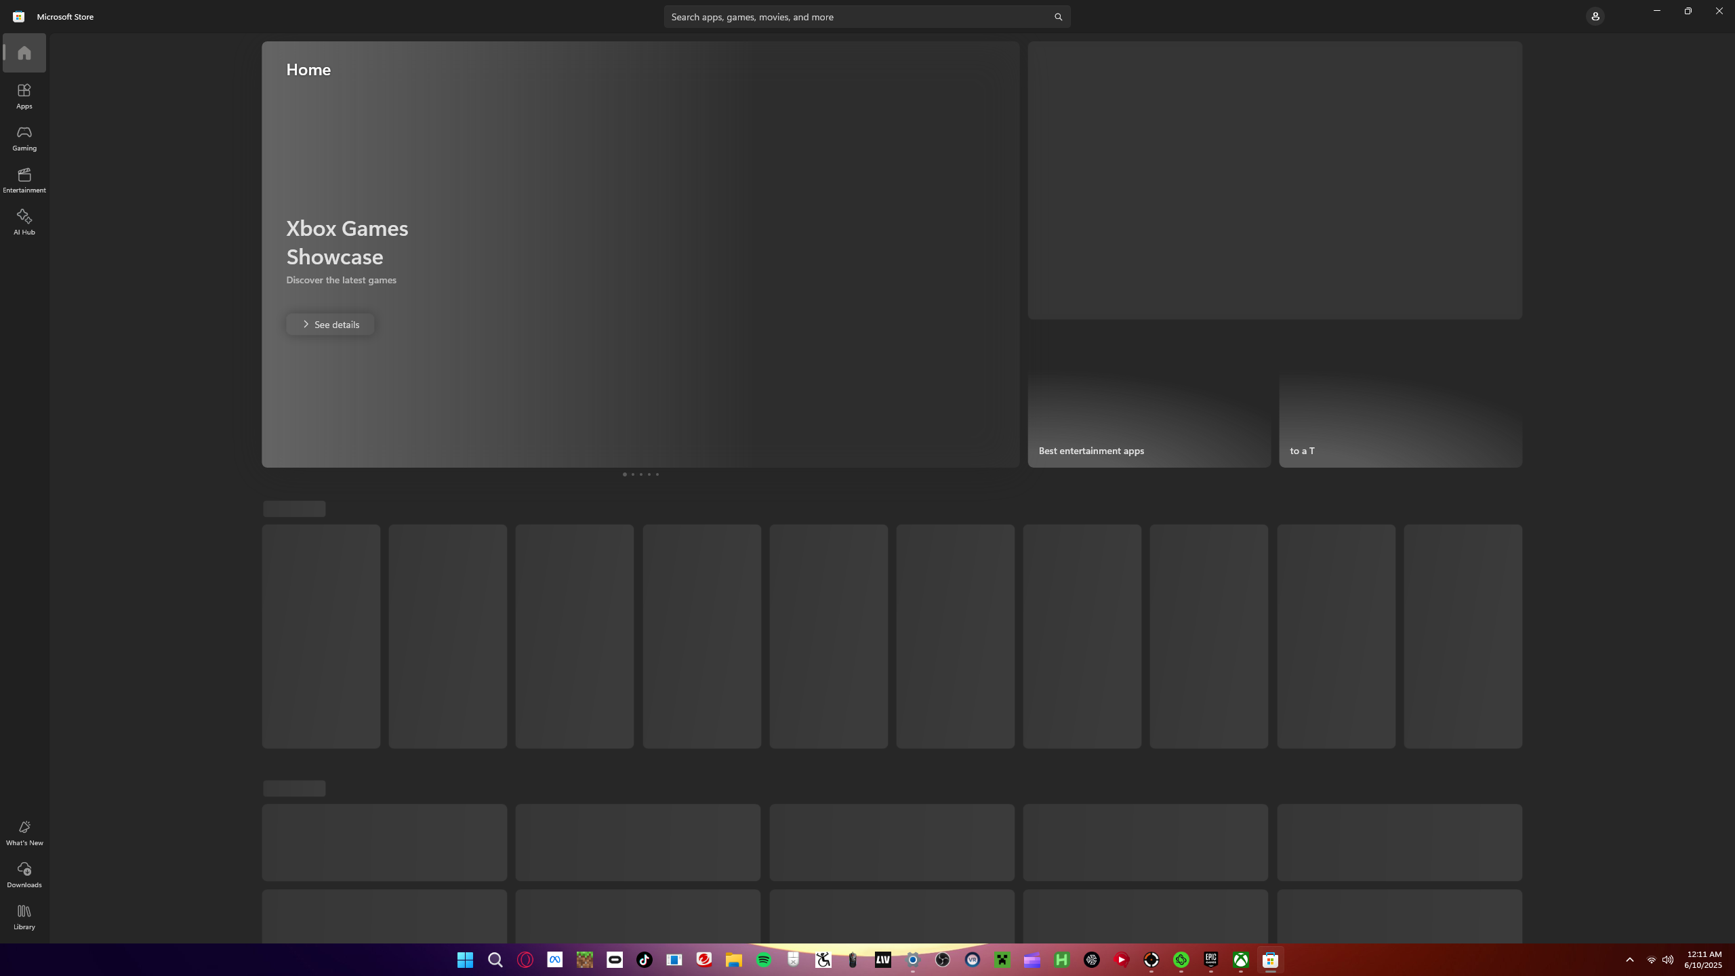Image resolution: width=1735 pixels, height=976 pixels.
Task: Open the Xbox Games Showcase hero banner
Action: click(x=678, y=203)
